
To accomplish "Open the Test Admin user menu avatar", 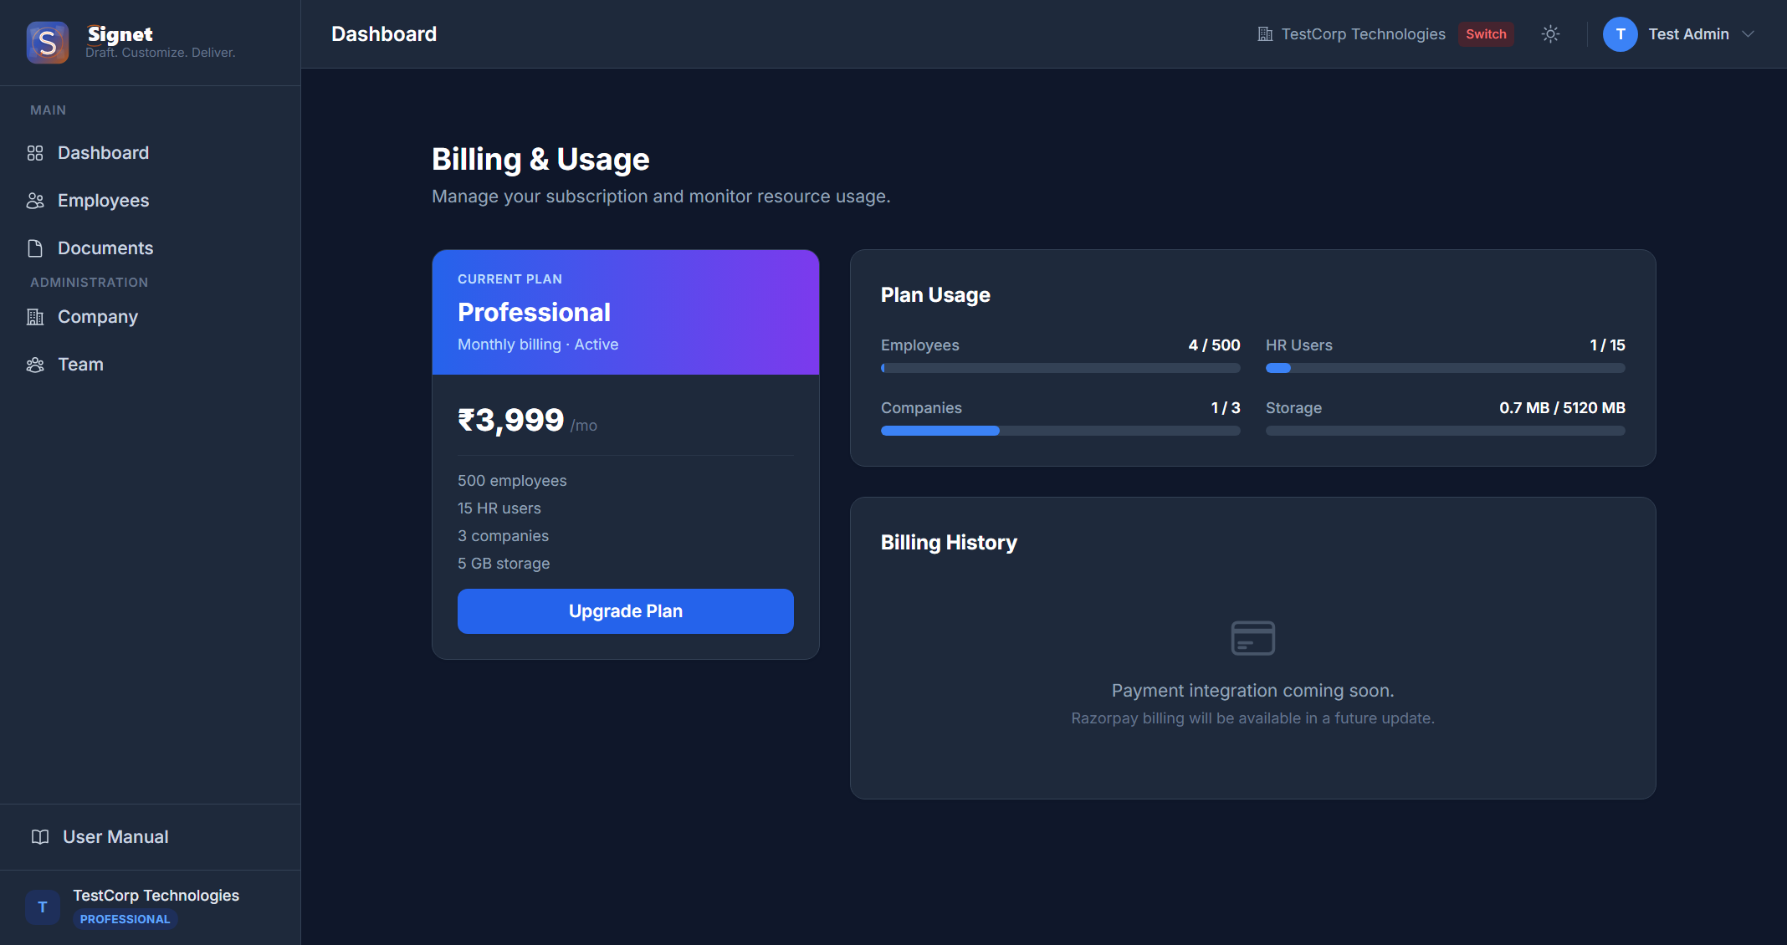I will [1620, 34].
